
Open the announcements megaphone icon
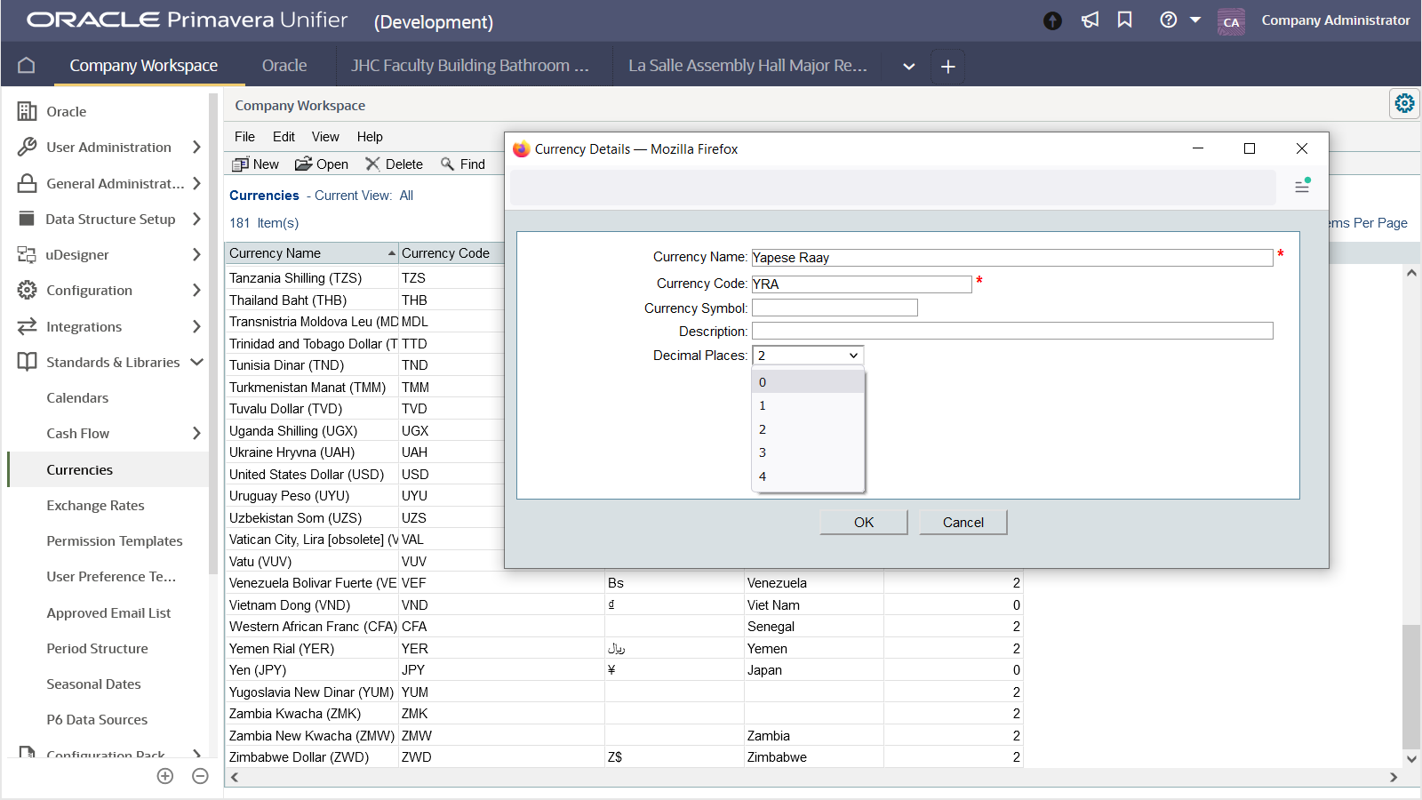pos(1090,20)
